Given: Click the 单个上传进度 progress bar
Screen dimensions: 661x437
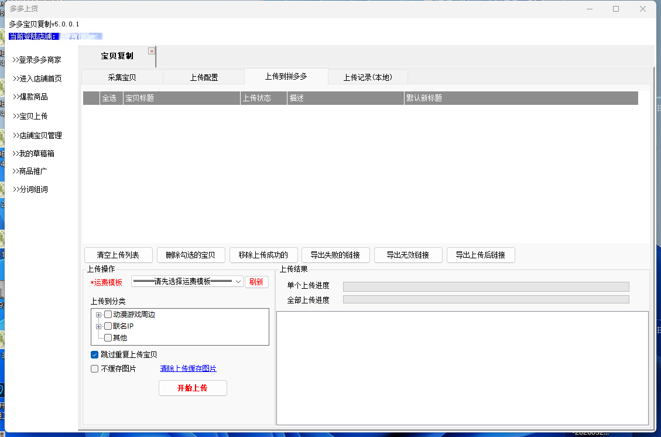Looking at the screenshot, I should point(485,286).
